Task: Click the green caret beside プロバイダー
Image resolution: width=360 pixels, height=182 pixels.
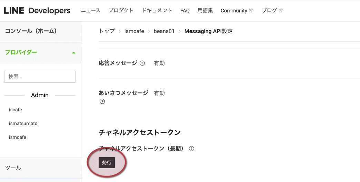Action: click(x=73, y=53)
